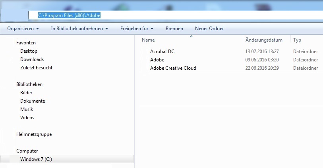Select the Adobe Creative Cloud folder
Viewport: 323px width, 168px height.
(x=173, y=68)
